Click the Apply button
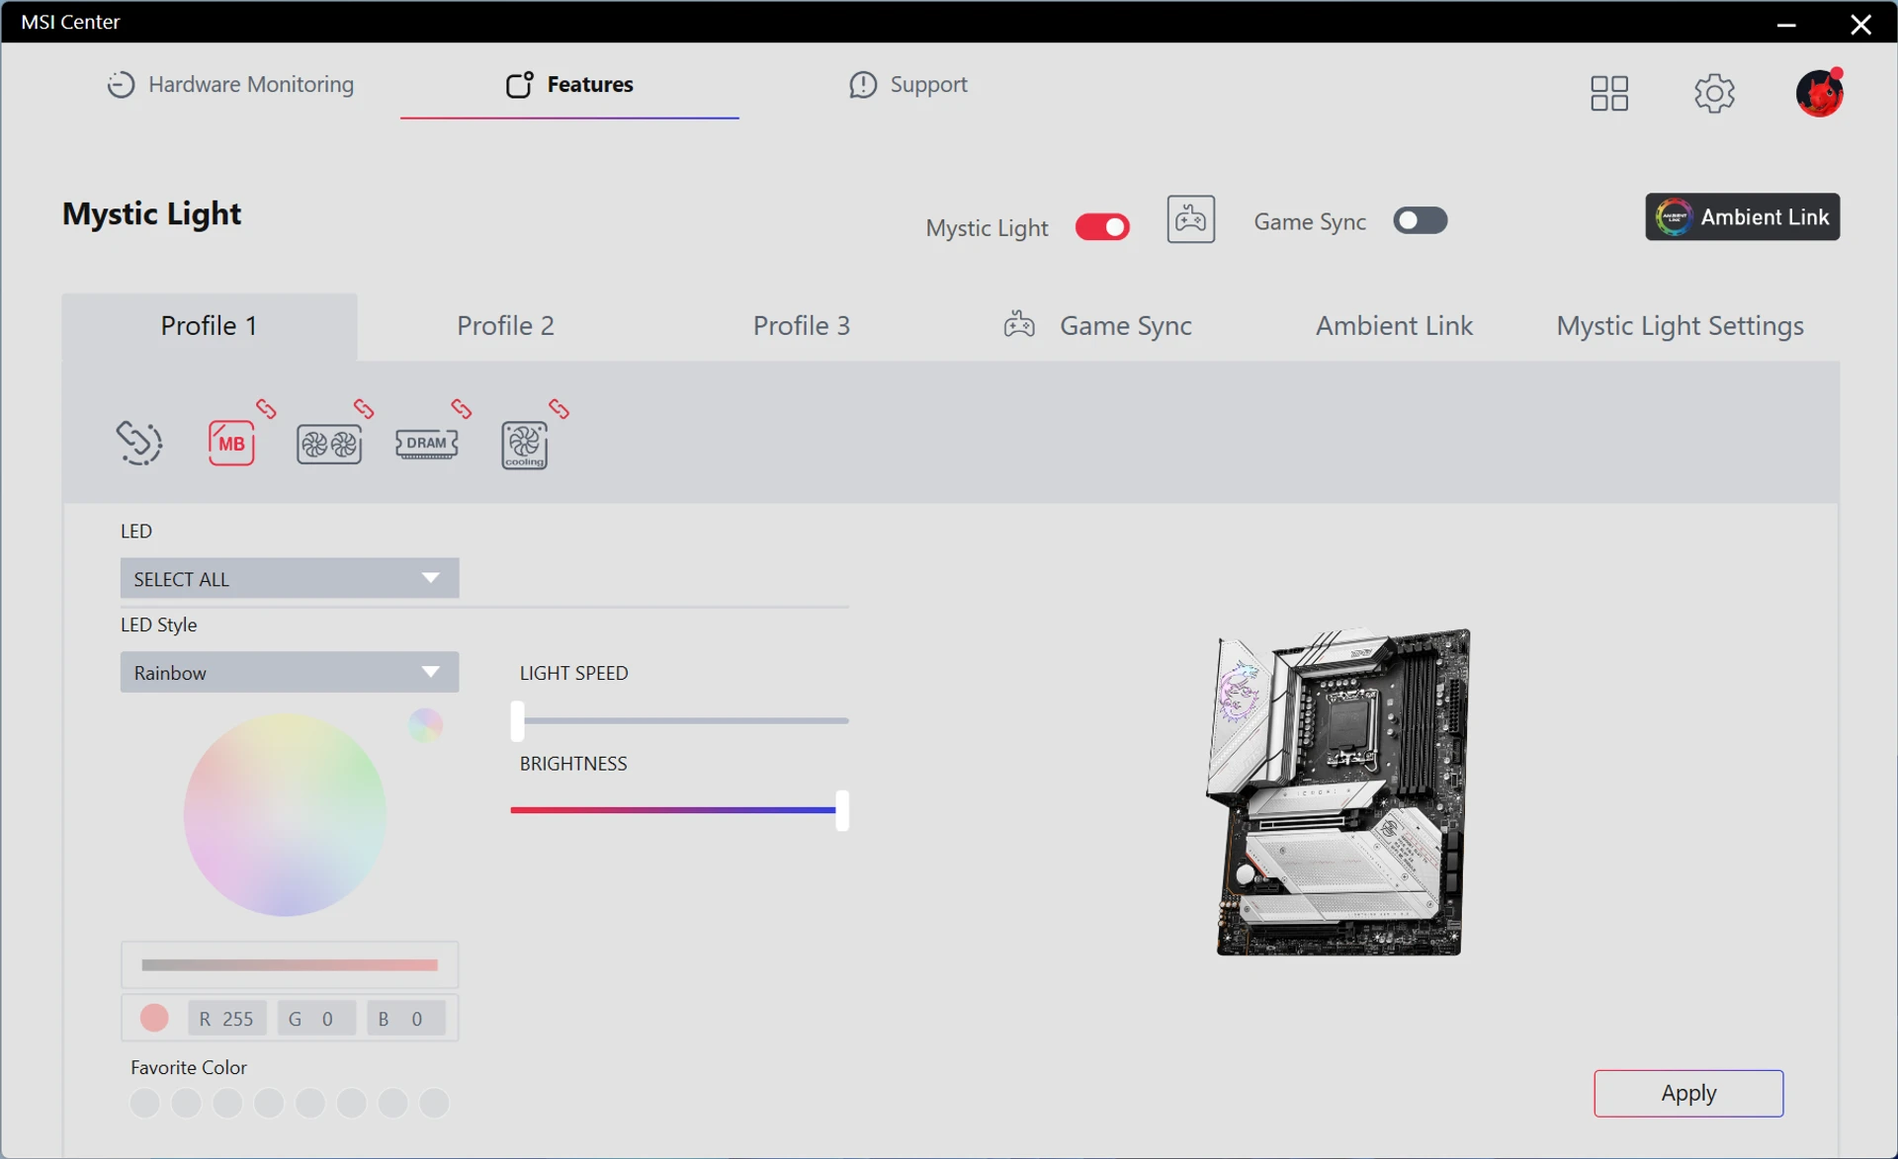Image resolution: width=1898 pixels, height=1159 pixels. tap(1688, 1093)
